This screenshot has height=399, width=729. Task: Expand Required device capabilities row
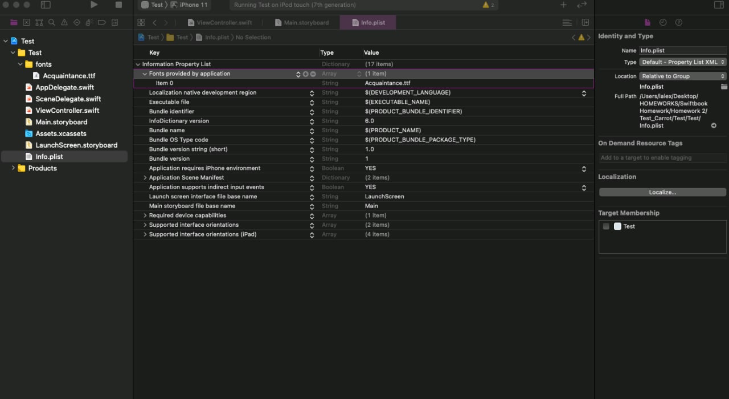145,215
